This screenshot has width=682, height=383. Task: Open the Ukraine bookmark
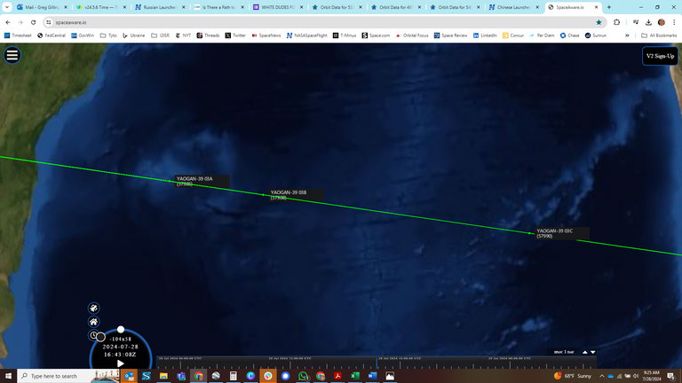[134, 35]
